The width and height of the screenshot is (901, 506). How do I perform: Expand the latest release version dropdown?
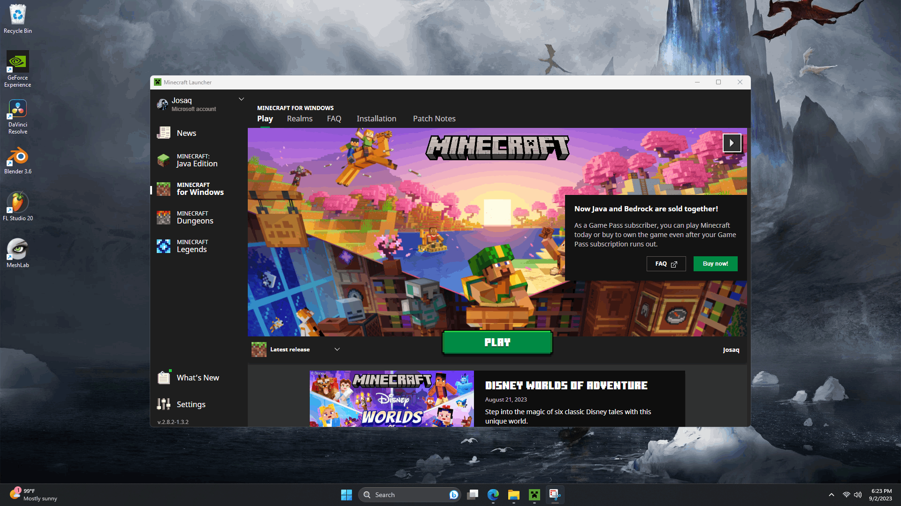(337, 349)
